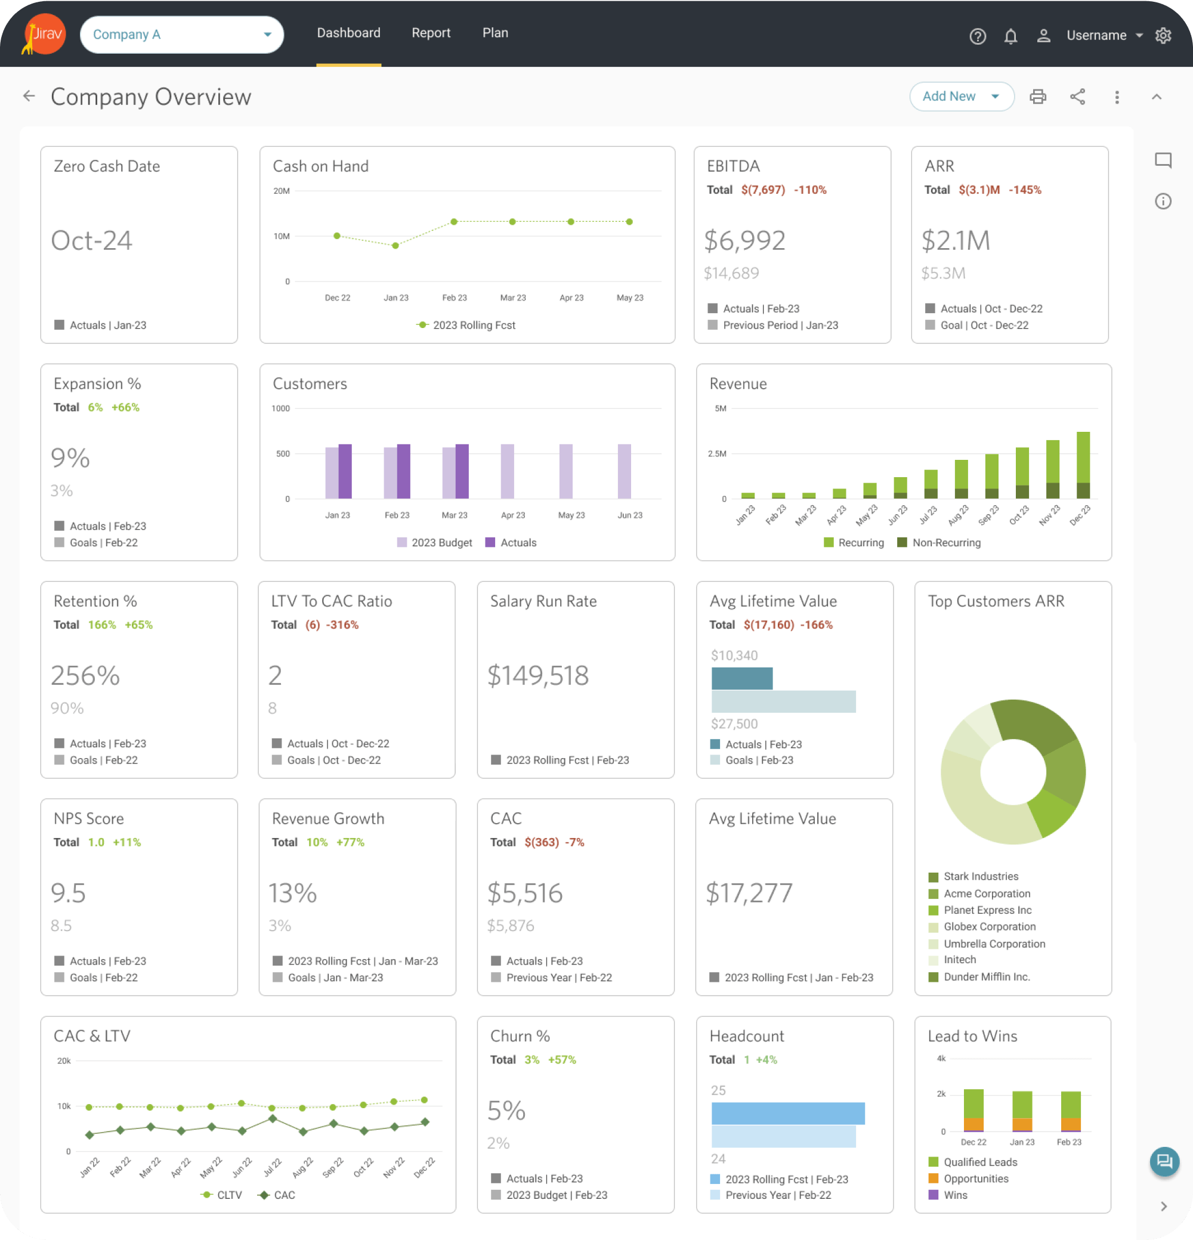Open the print dialog for the dashboard

click(x=1038, y=97)
